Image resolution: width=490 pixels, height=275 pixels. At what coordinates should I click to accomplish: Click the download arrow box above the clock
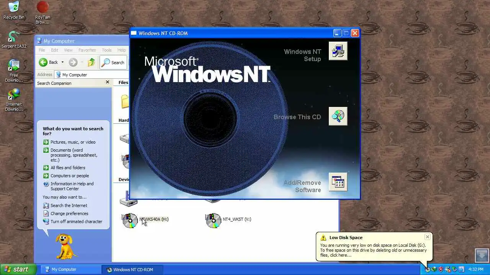coord(482,255)
